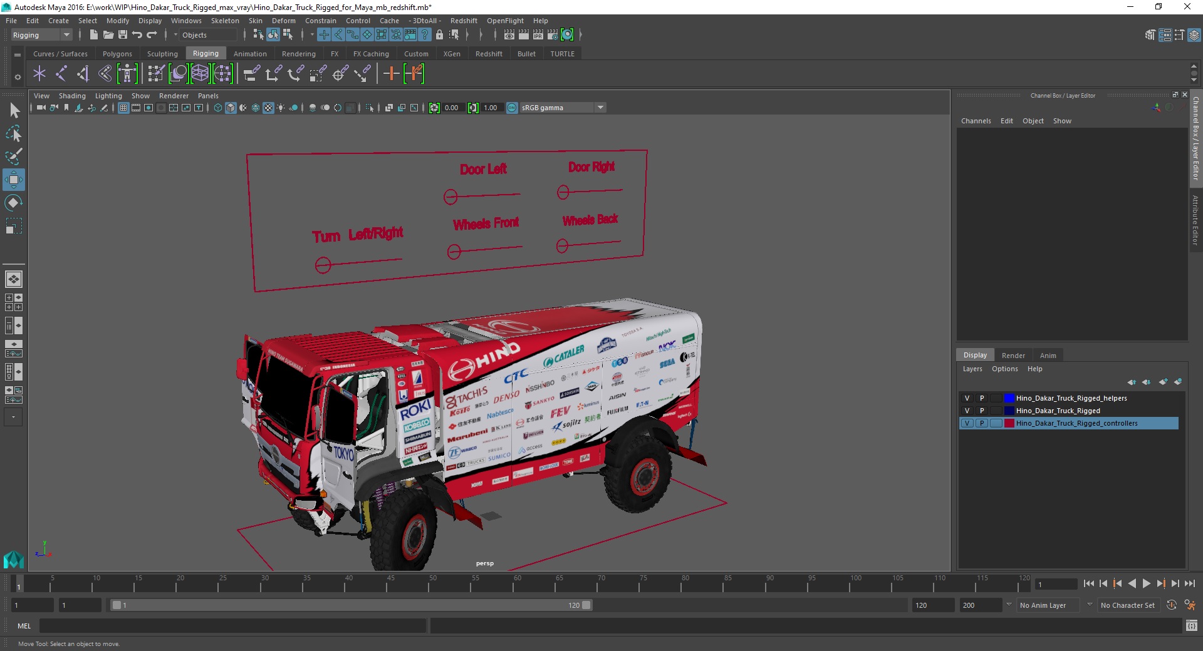Viewport: 1203px width, 651px height.
Task: Open the Channels menu in Channel Box
Action: pos(976,121)
